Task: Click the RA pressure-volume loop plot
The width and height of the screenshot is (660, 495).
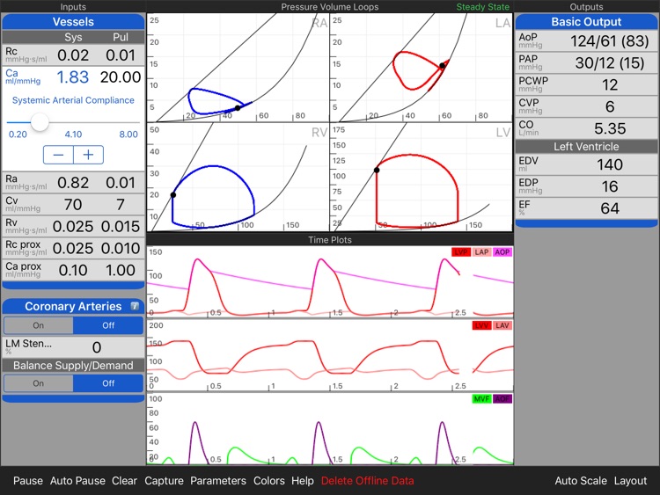Action: click(x=238, y=68)
